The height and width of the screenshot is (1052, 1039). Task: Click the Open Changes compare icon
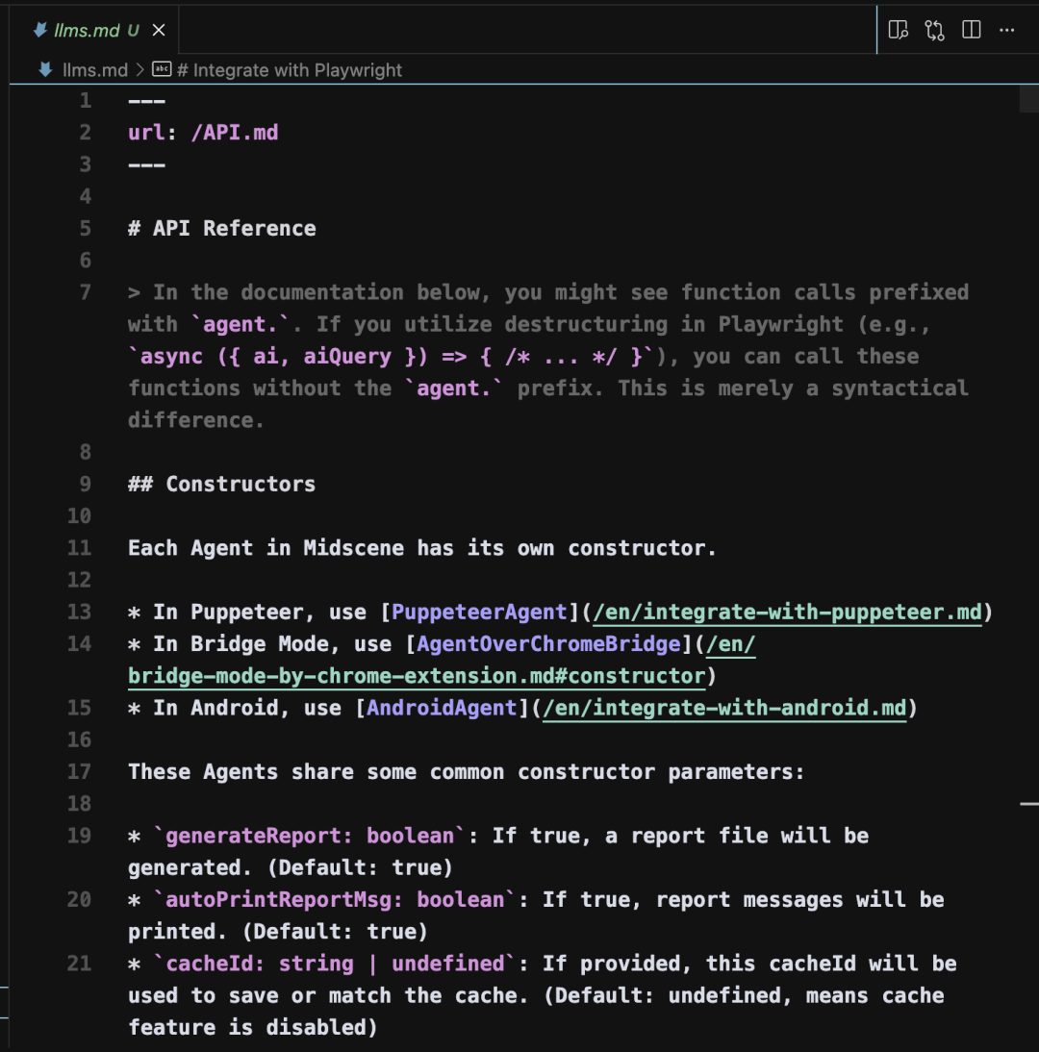934,30
